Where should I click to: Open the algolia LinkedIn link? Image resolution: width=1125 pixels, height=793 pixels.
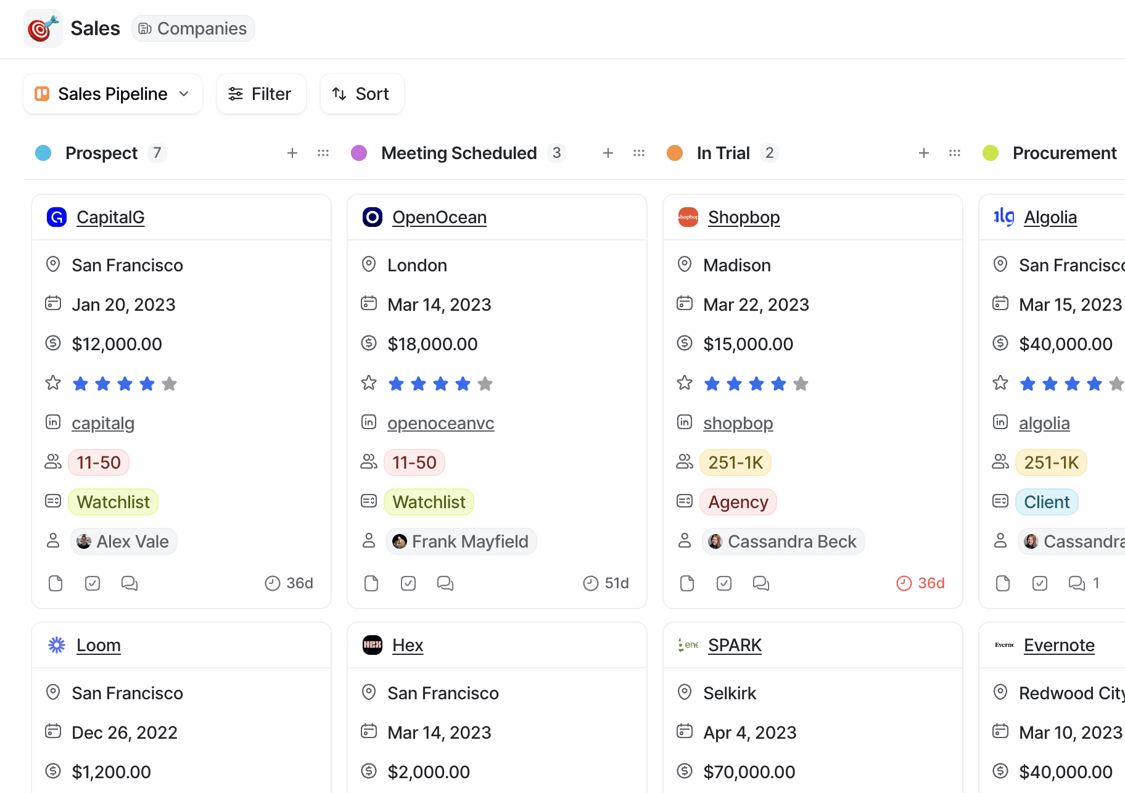pos(1044,423)
